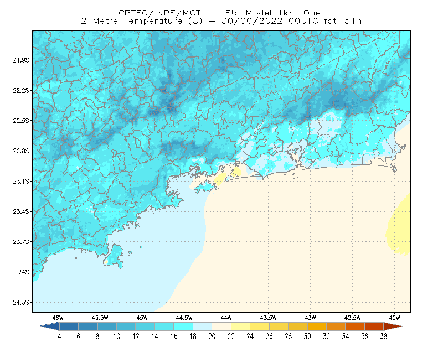Click the CPTEC/INPE/MCT header text

159,13
